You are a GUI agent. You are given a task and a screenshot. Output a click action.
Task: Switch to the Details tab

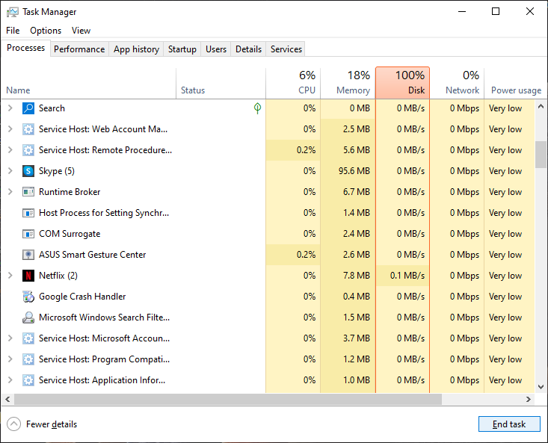point(248,49)
